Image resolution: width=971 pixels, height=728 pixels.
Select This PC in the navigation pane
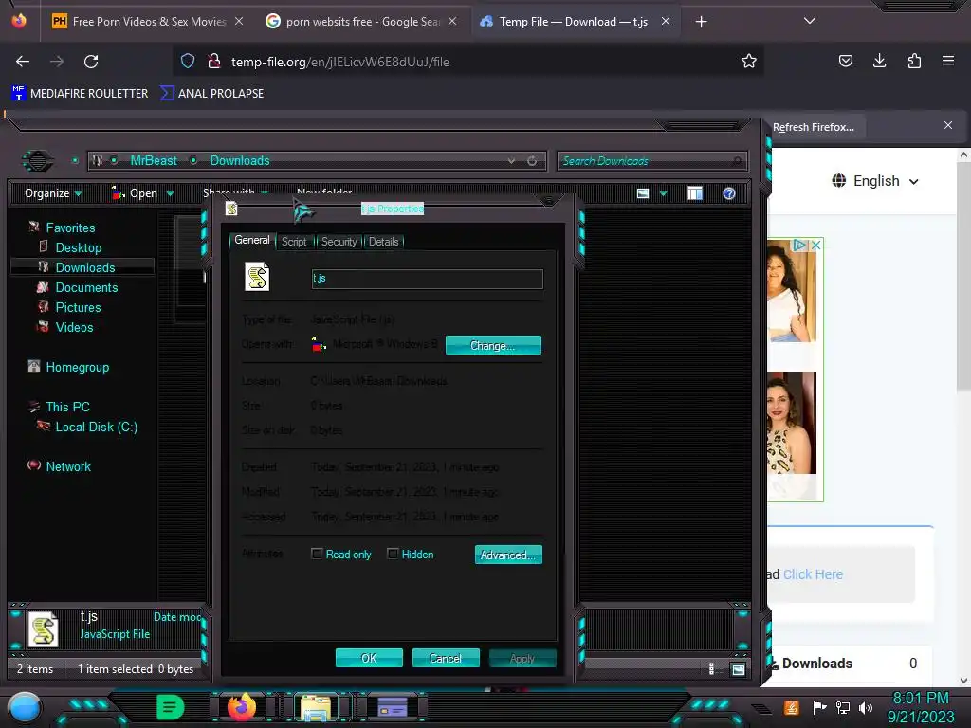67,407
